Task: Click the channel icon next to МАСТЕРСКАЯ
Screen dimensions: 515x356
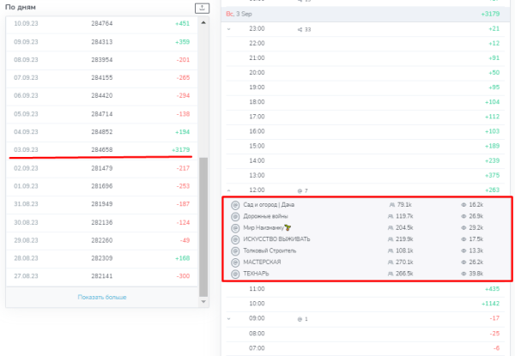Action: pyautogui.click(x=236, y=262)
